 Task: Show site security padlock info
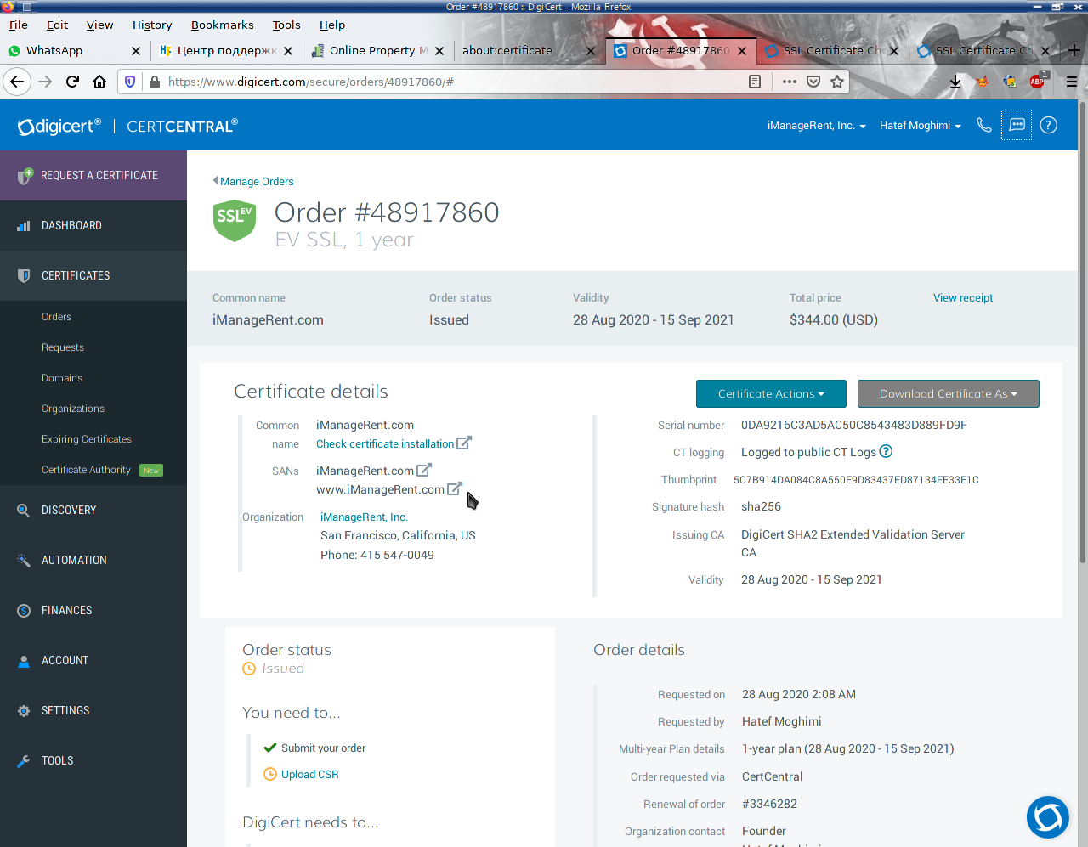click(155, 82)
